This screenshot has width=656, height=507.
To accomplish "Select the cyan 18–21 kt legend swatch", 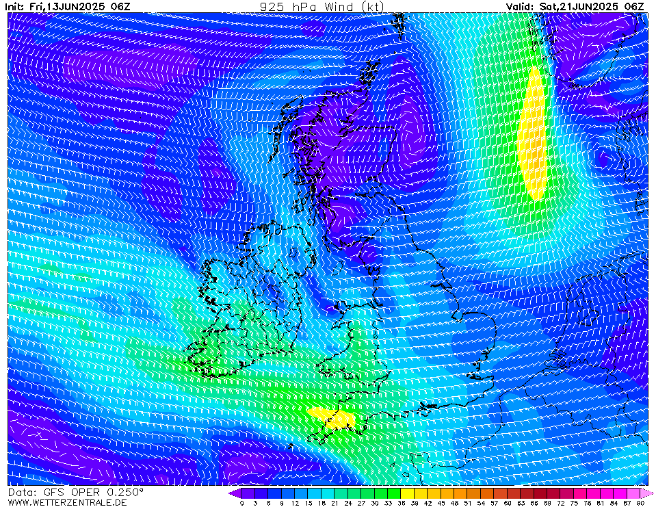I will pyautogui.click(x=328, y=493).
